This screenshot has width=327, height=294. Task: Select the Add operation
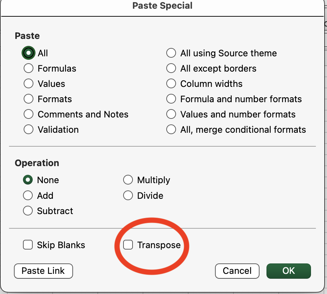pyautogui.click(x=28, y=195)
